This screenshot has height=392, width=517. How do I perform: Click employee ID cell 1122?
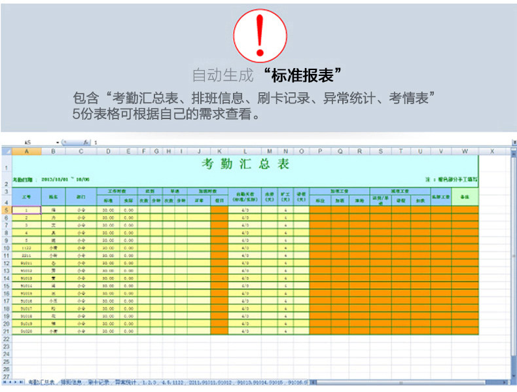point(27,248)
